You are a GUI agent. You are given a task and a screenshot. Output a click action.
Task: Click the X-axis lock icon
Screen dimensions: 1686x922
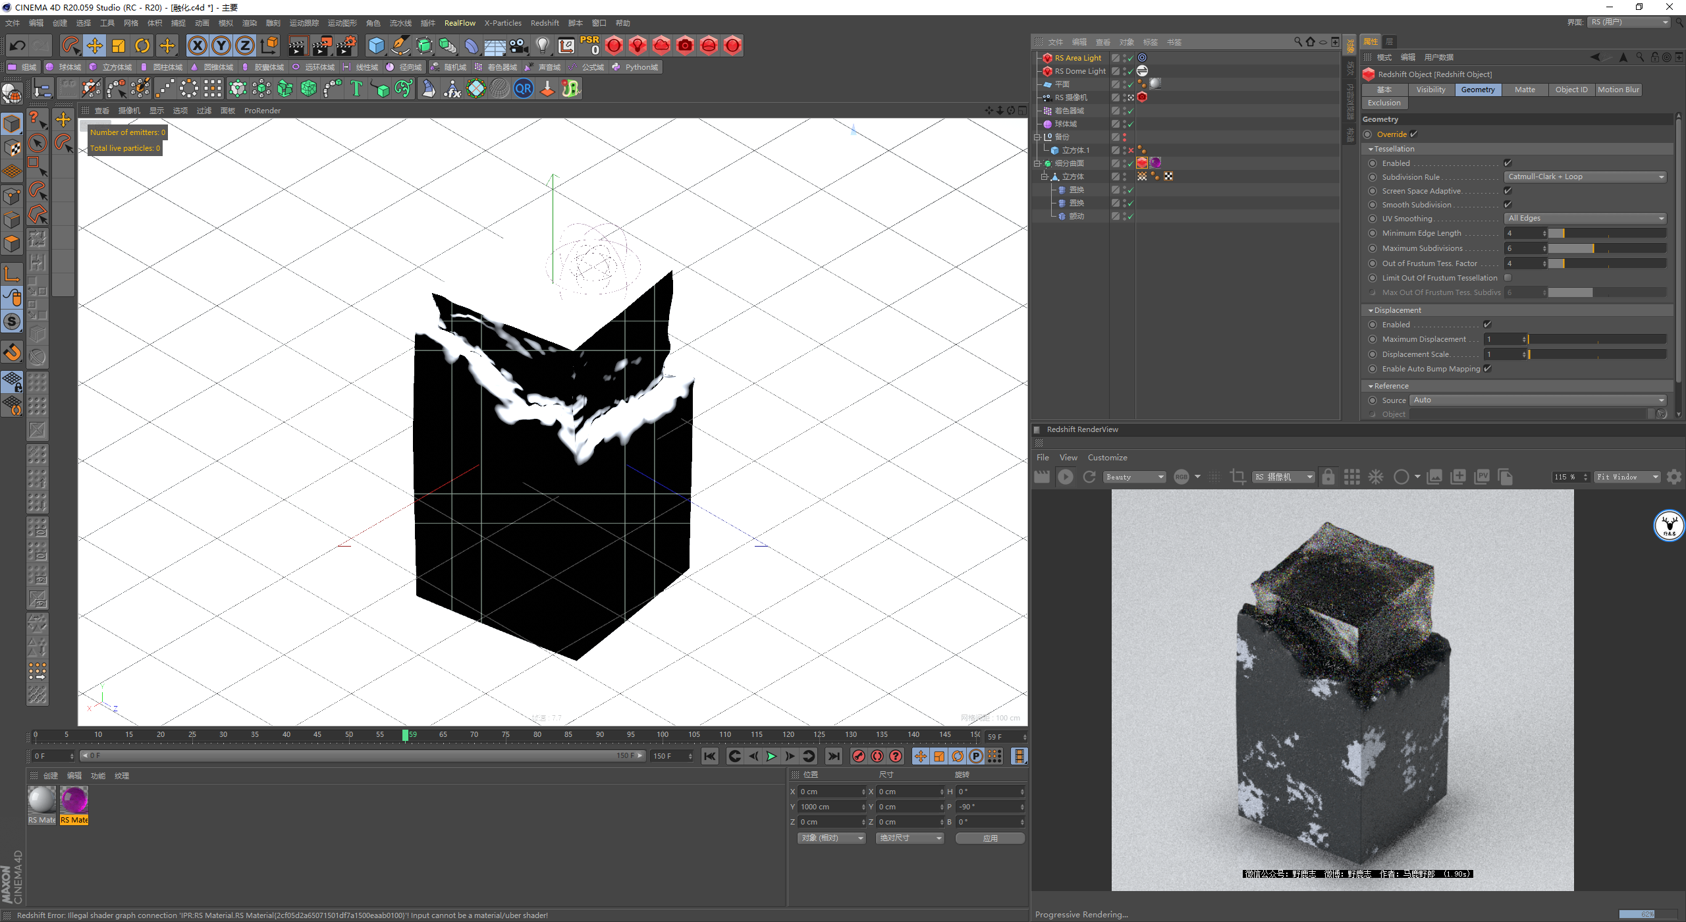pos(197,45)
